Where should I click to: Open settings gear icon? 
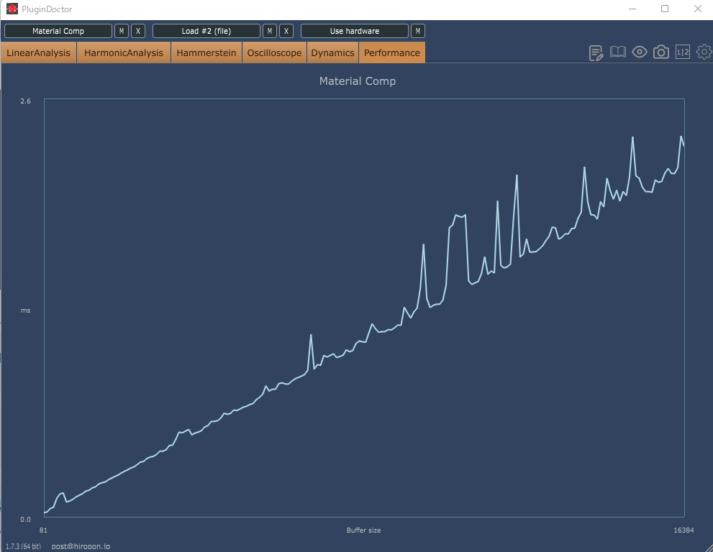pos(704,52)
